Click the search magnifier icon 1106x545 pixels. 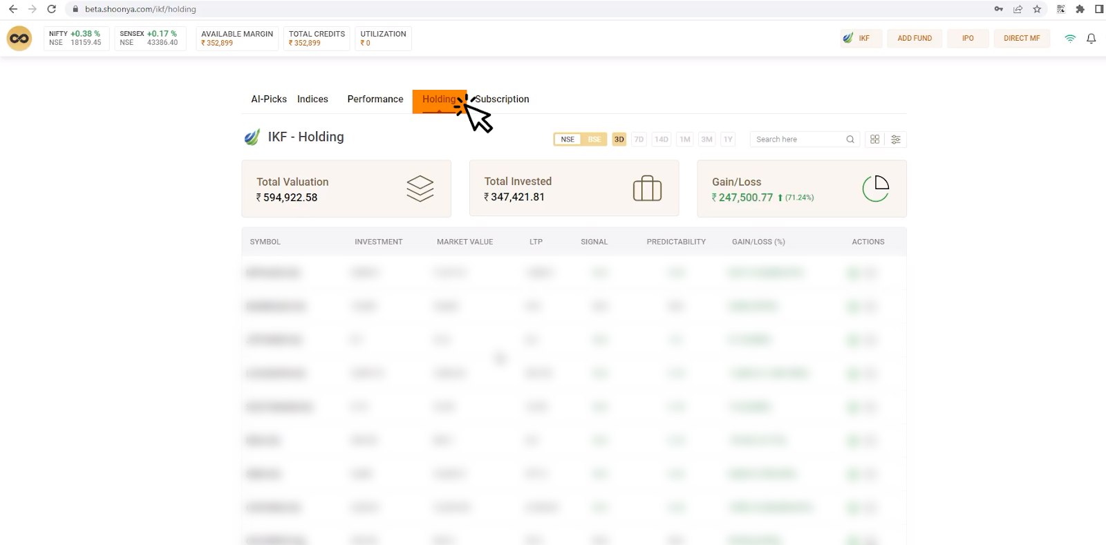click(x=850, y=140)
